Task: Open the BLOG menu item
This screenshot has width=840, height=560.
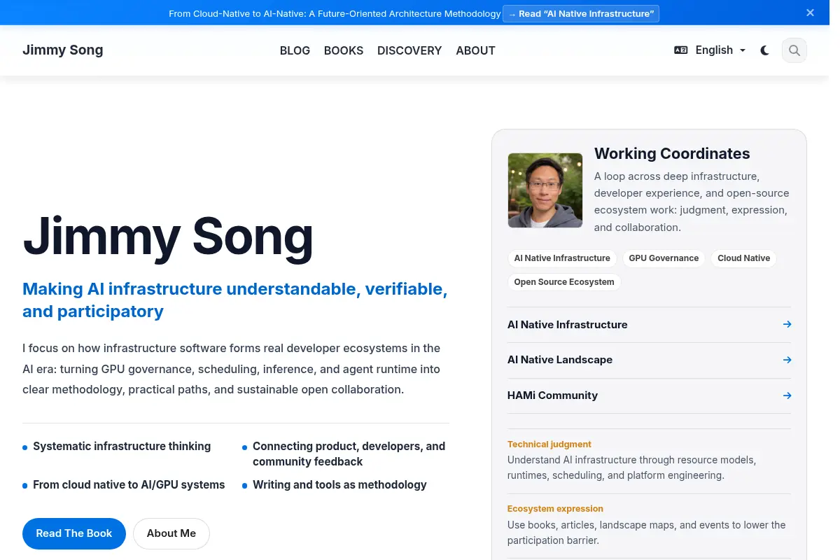Action: click(295, 50)
